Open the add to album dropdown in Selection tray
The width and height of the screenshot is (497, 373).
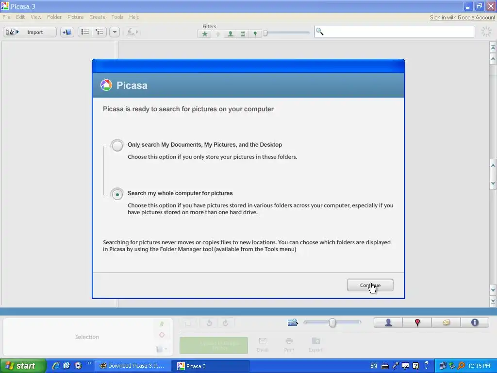pos(162,349)
